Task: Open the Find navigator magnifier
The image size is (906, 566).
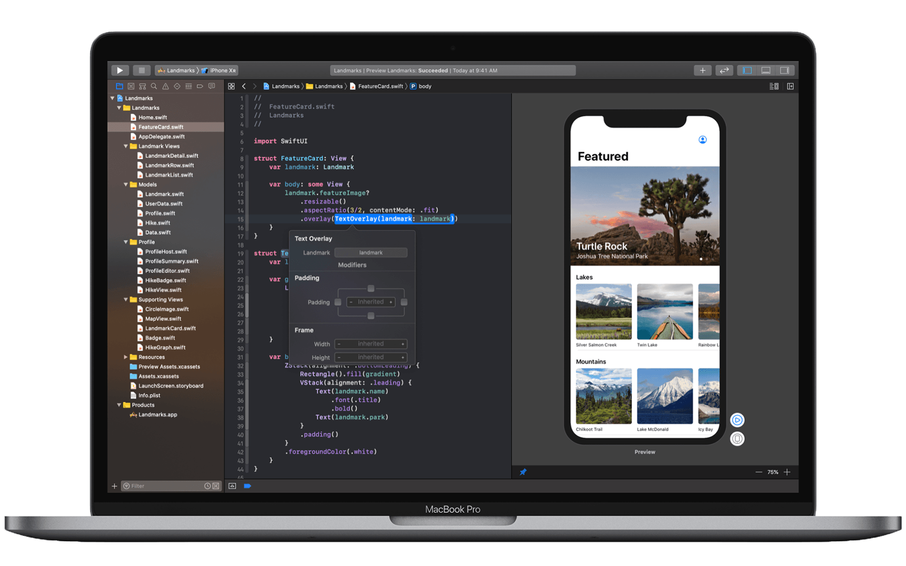Action: coord(154,86)
